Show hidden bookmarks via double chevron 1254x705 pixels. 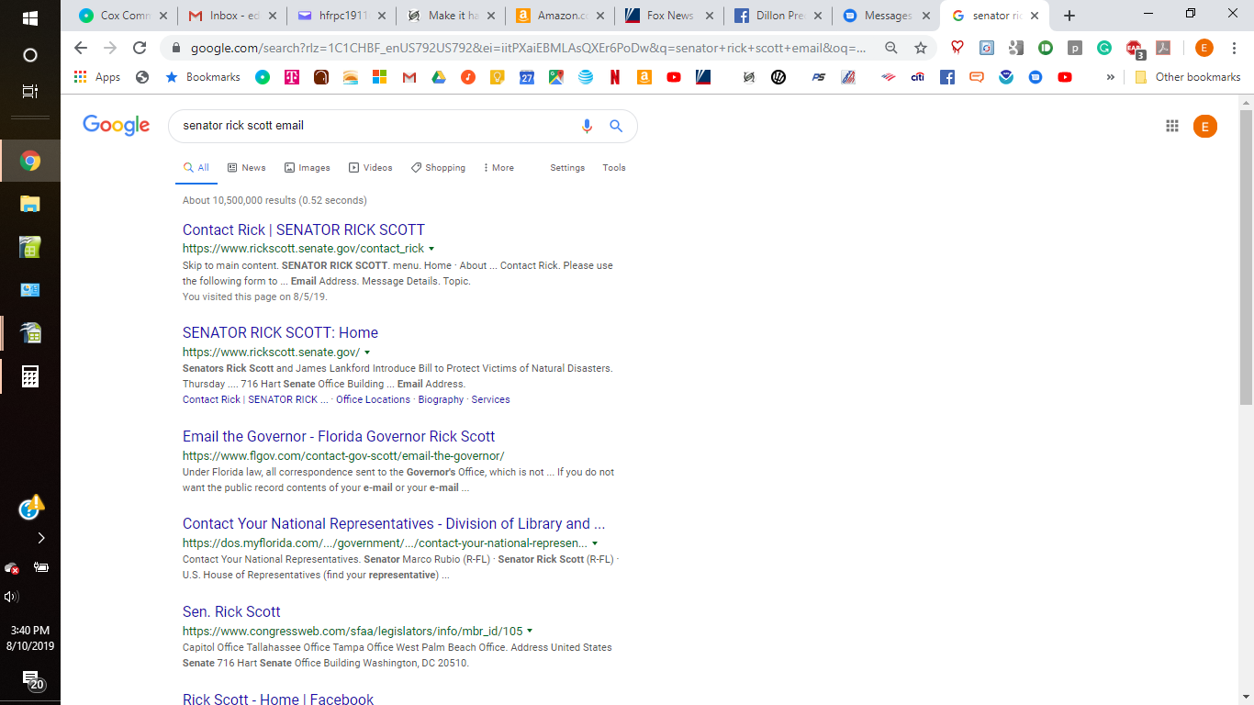(x=1111, y=77)
